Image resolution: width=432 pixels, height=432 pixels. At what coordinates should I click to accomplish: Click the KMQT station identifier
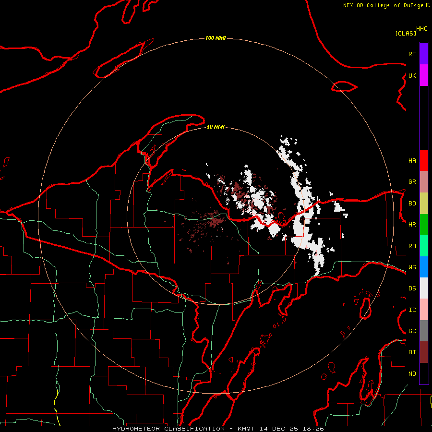pos(247,429)
